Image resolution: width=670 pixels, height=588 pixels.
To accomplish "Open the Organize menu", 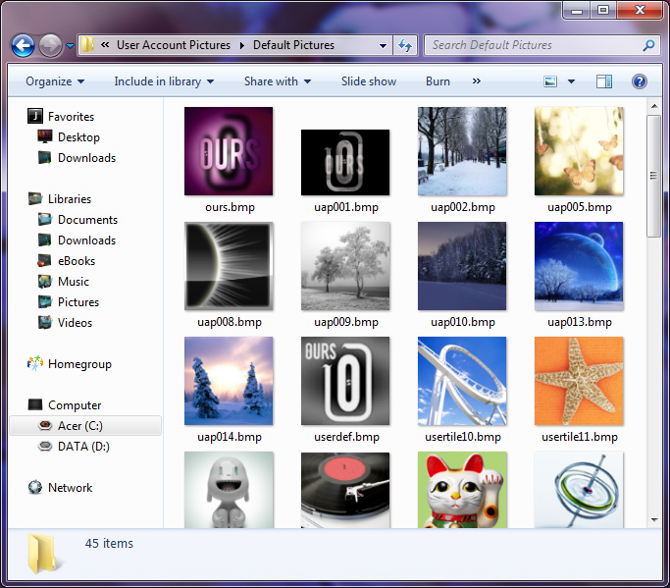I will (55, 81).
